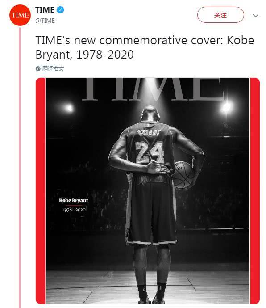Open the Kobe Bryant cover image
This screenshot has height=308, width=266.
coord(148,191)
